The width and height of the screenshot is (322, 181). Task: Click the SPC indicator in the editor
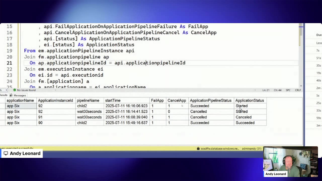click(x=288, y=90)
